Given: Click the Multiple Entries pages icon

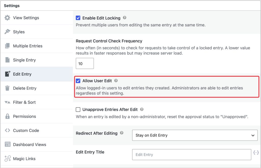Looking at the screenshot, I should click(x=7, y=46).
